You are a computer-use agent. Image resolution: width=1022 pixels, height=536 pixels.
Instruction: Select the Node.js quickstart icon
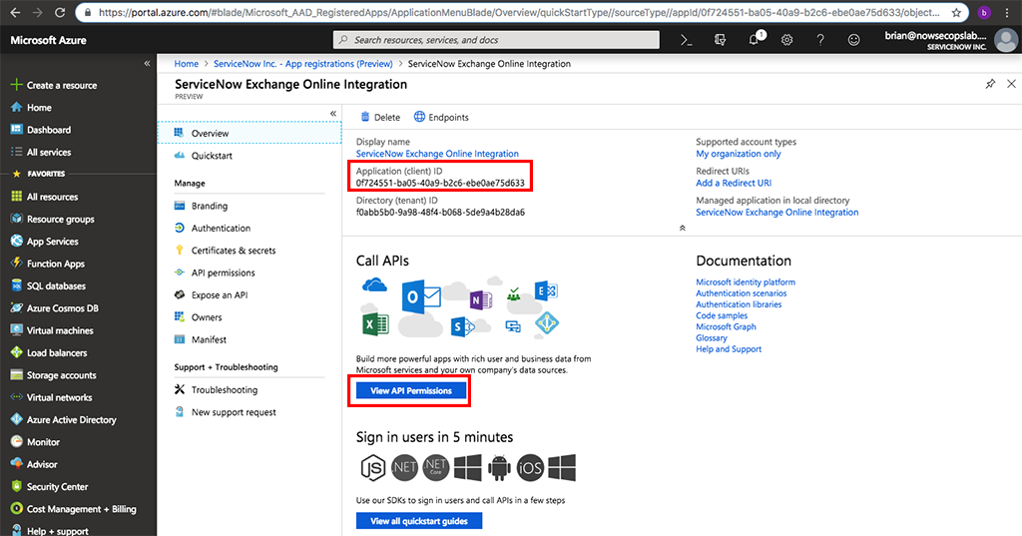(x=373, y=467)
